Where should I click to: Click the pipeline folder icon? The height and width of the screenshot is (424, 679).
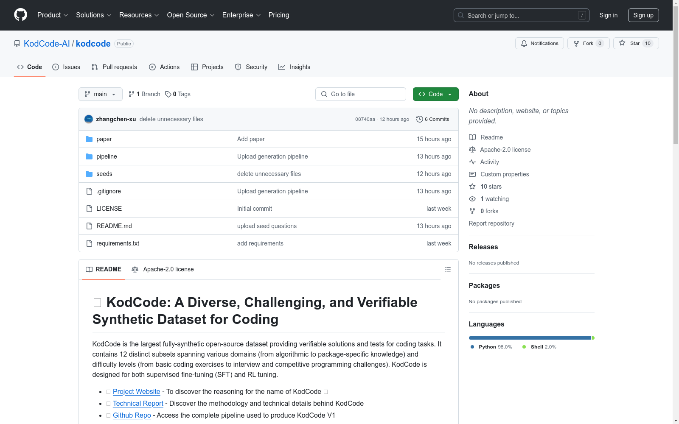tap(89, 156)
